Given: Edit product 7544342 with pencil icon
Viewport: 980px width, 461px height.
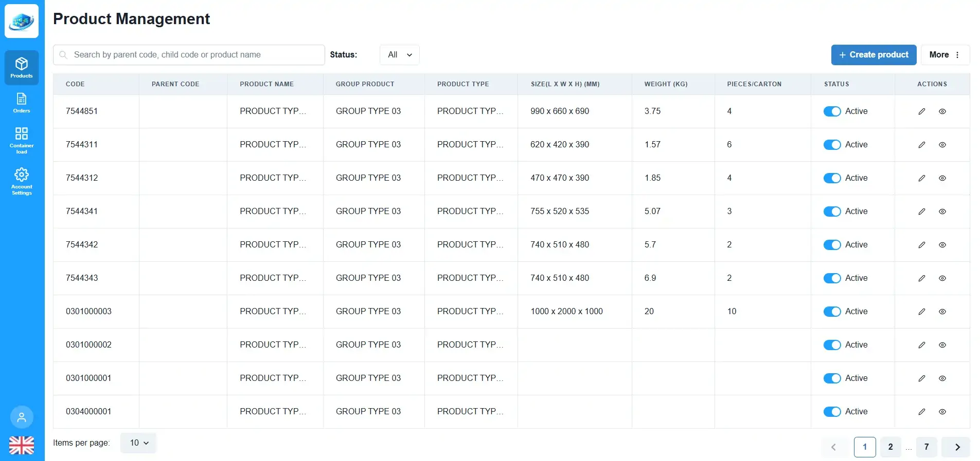Looking at the screenshot, I should [922, 245].
